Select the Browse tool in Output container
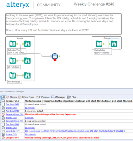 pos(114,44)
